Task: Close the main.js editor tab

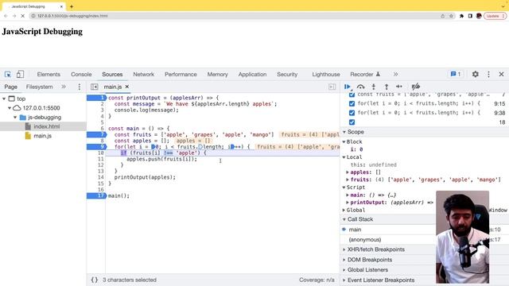Action: point(127,87)
